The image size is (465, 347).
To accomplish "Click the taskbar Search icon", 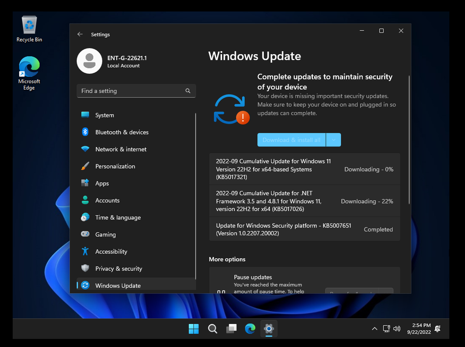I will pos(213,329).
